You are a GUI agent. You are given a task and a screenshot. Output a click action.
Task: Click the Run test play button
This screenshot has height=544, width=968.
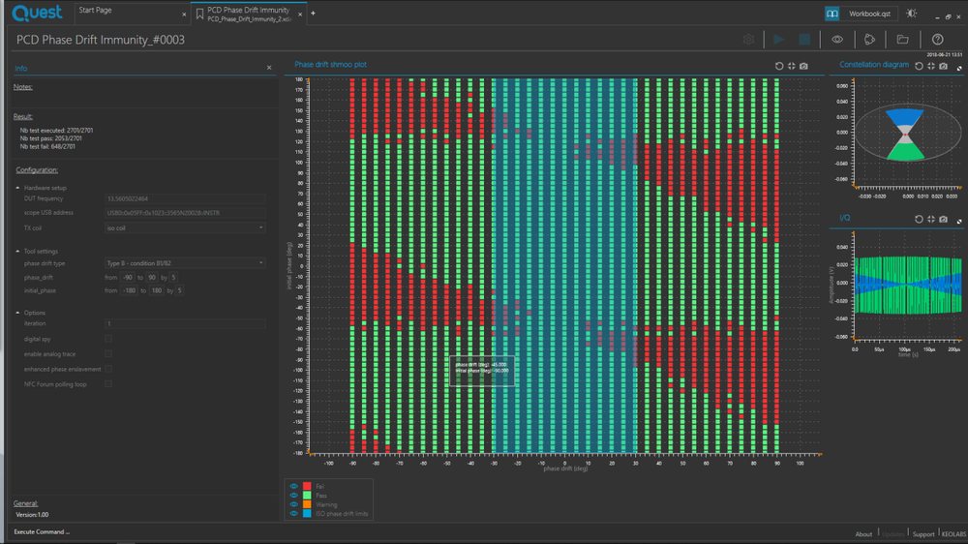[778, 40]
